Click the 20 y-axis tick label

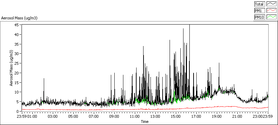click(17, 73)
